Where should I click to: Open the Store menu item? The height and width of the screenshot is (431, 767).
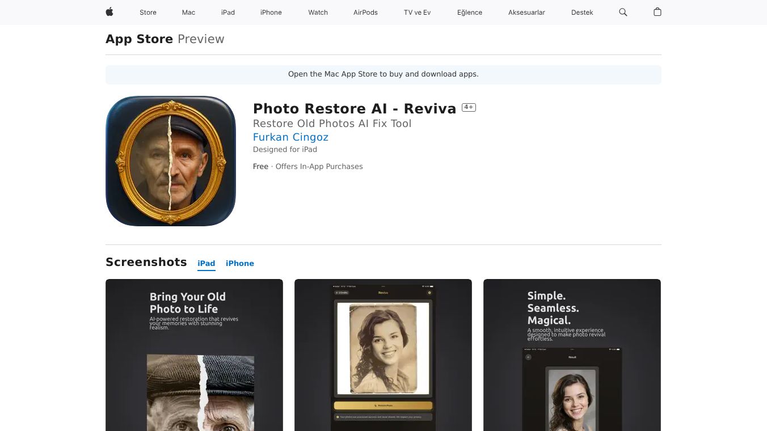[148, 12]
